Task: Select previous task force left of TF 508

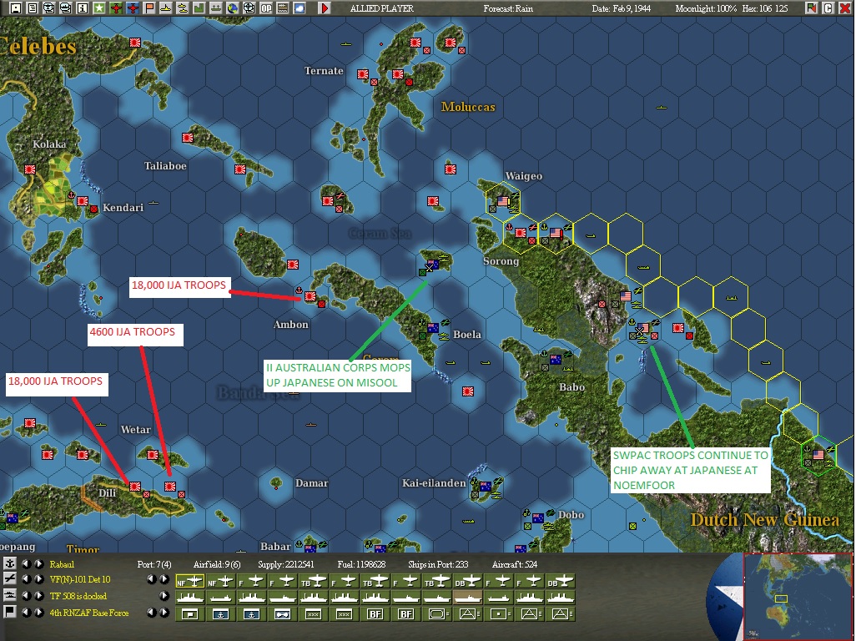Action: tap(26, 595)
